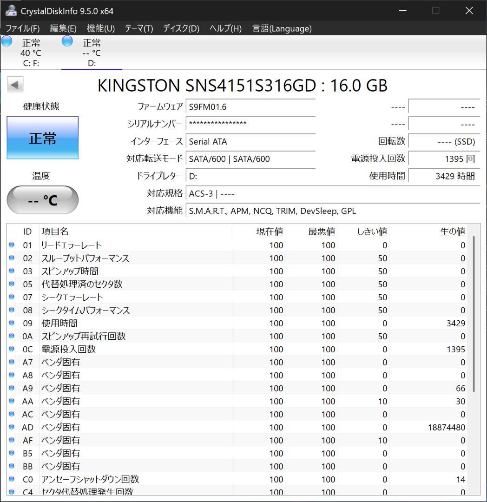Click the -- °C temperature button

(43, 200)
